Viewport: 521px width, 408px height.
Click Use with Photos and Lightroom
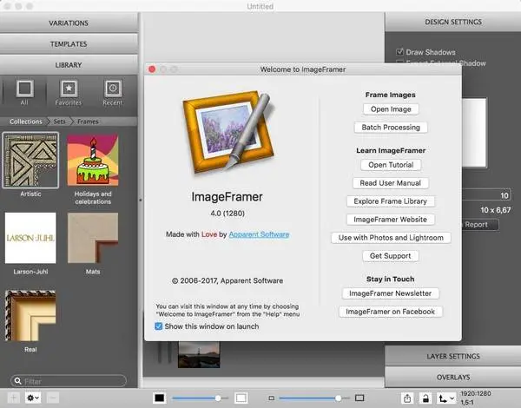coord(391,238)
